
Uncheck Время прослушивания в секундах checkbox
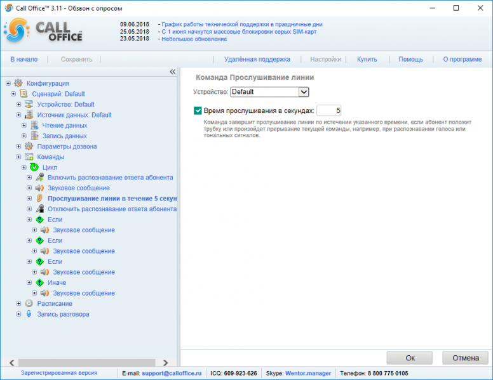point(198,110)
